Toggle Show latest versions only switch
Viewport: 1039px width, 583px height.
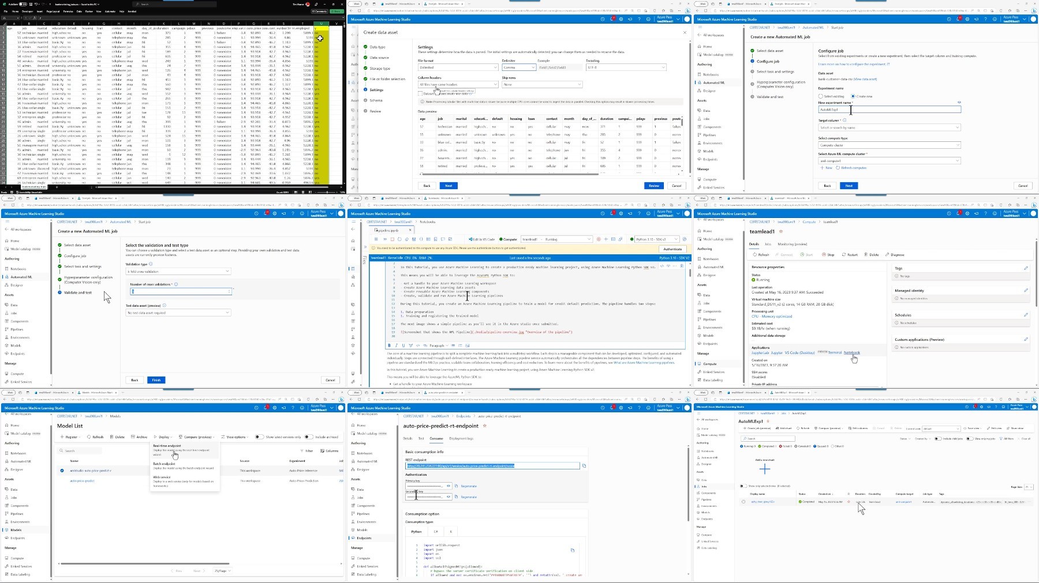coord(259,437)
